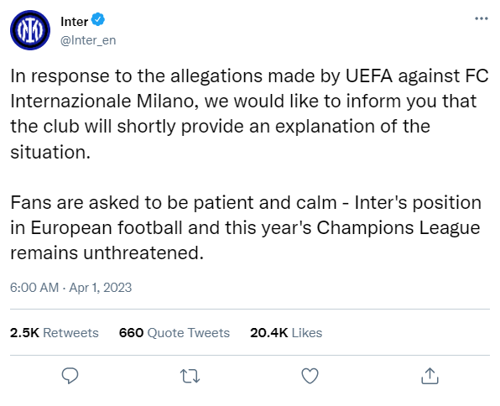Open the three-dot more options menu
This screenshot has height=406, width=500.
[x=482, y=18]
